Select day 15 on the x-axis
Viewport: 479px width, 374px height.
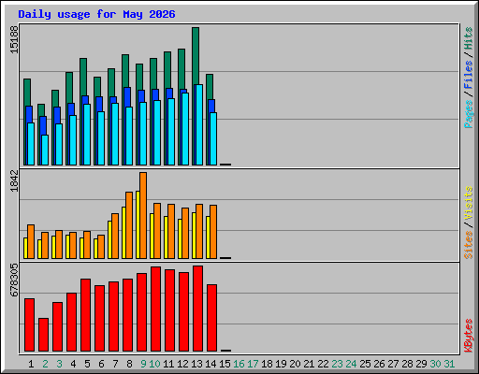tap(225, 364)
